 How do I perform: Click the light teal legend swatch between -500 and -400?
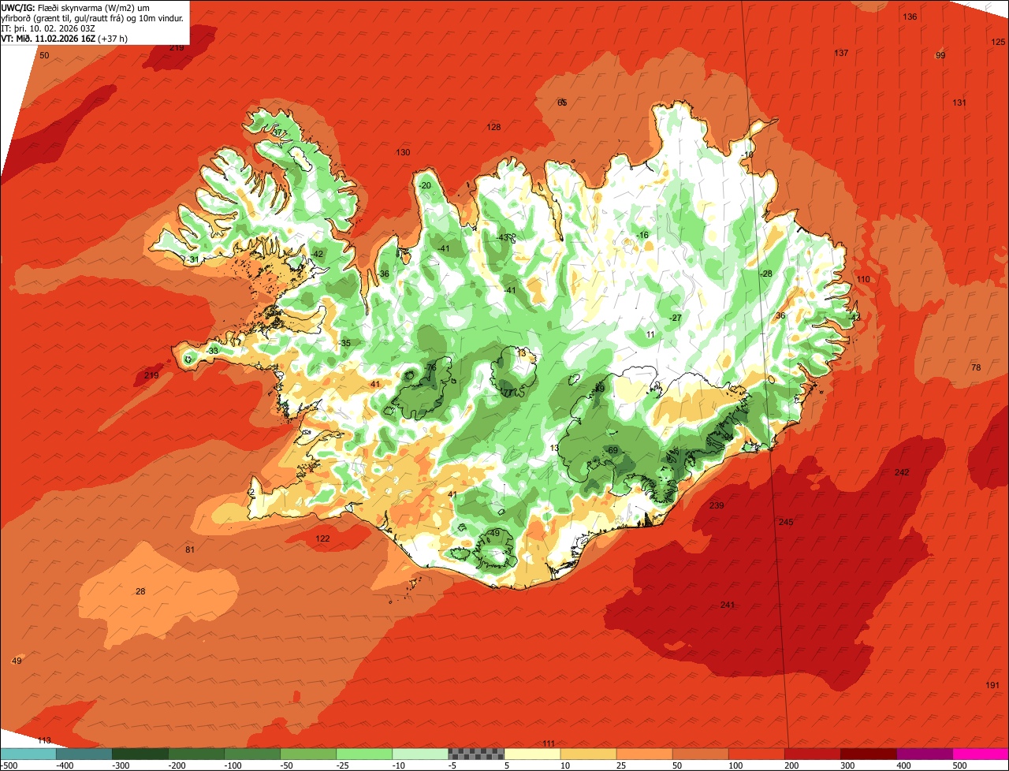[x=28, y=754]
